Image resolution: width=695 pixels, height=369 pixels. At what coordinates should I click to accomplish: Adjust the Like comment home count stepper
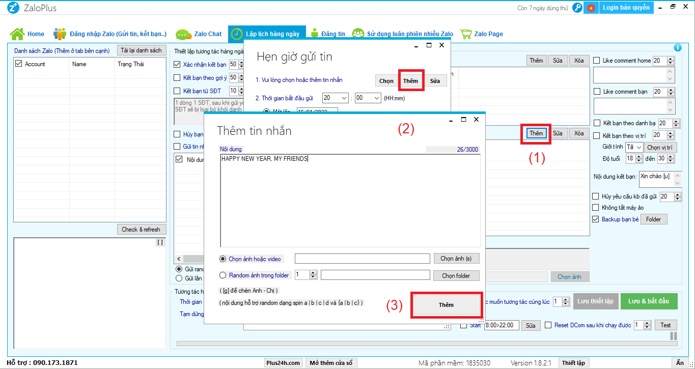pos(670,61)
